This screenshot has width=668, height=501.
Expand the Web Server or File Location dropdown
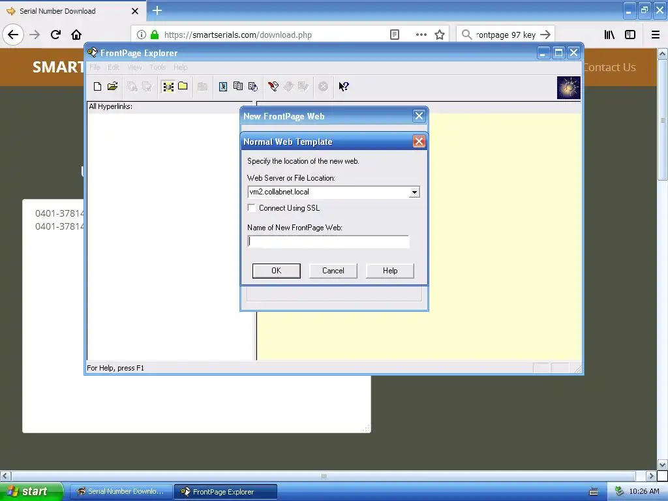tap(414, 192)
